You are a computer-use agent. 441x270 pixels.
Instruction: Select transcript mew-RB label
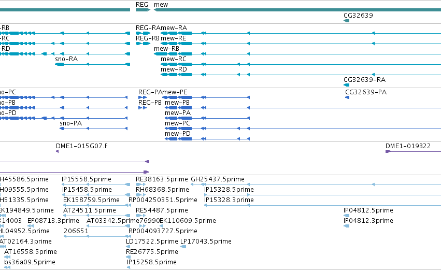pos(166,49)
